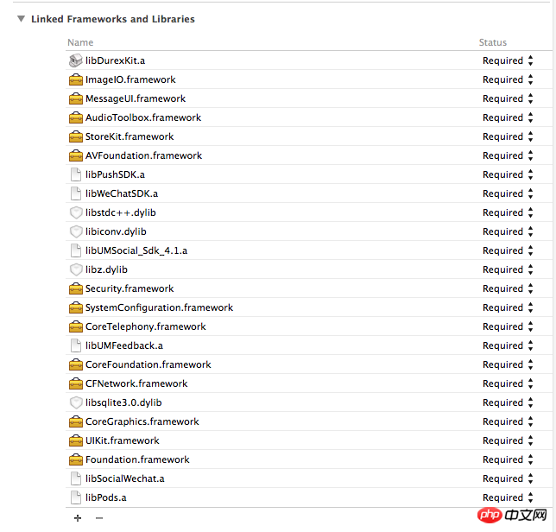Select the libUMSocial_Sdk_4.1.a row text

[136, 250]
